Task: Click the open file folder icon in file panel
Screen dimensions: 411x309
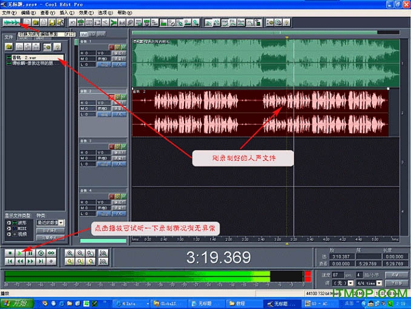Action: point(9,46)
